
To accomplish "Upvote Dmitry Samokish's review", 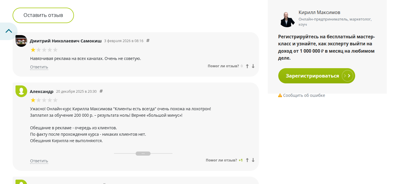I will click(x=247, y=66).
